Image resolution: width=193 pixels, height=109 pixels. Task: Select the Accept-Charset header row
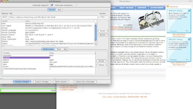click(48, 35)
